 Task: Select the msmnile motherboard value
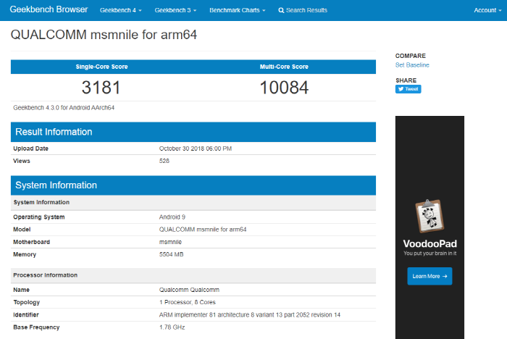[x=170, y=242]
